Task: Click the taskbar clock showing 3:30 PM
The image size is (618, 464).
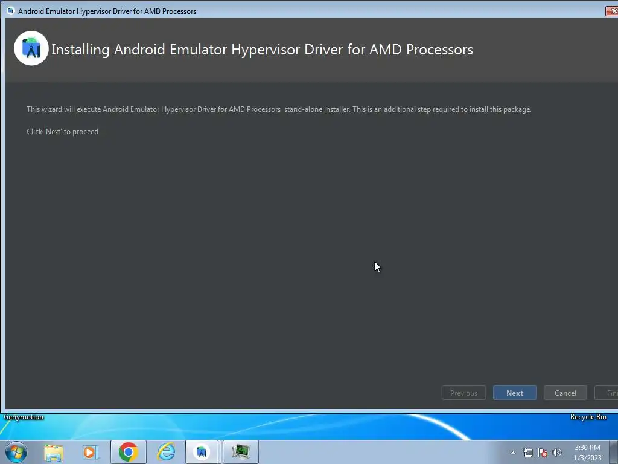Action: pyautogui.click(x=587, y=453)
